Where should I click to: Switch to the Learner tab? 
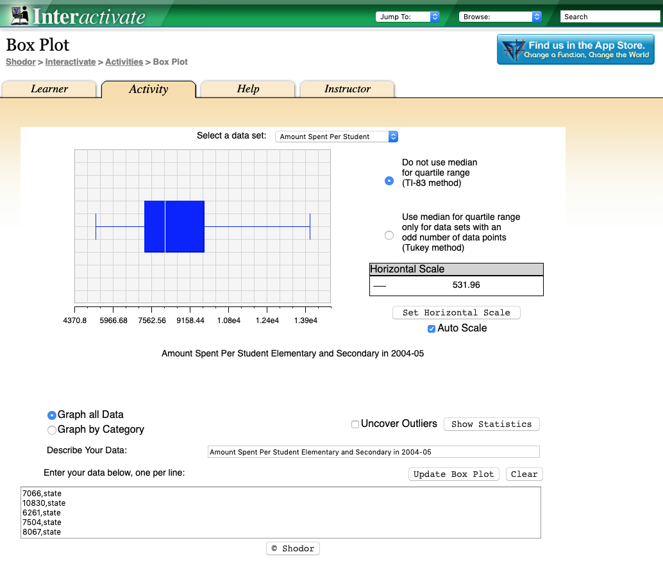(49, 89)
